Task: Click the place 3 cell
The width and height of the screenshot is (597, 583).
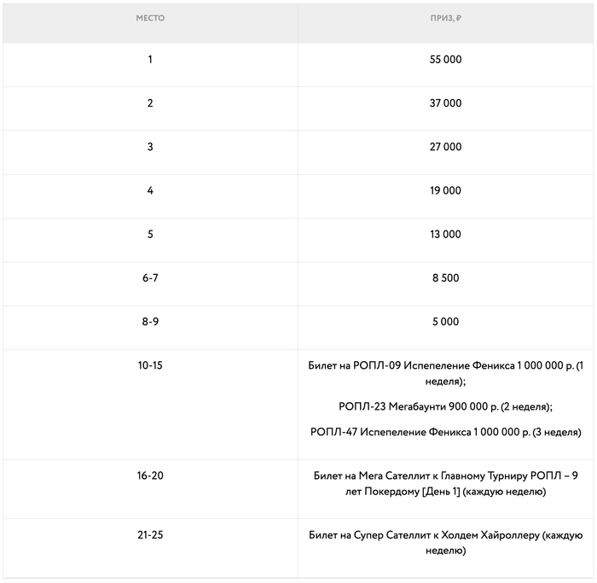Action: (150, 147)
